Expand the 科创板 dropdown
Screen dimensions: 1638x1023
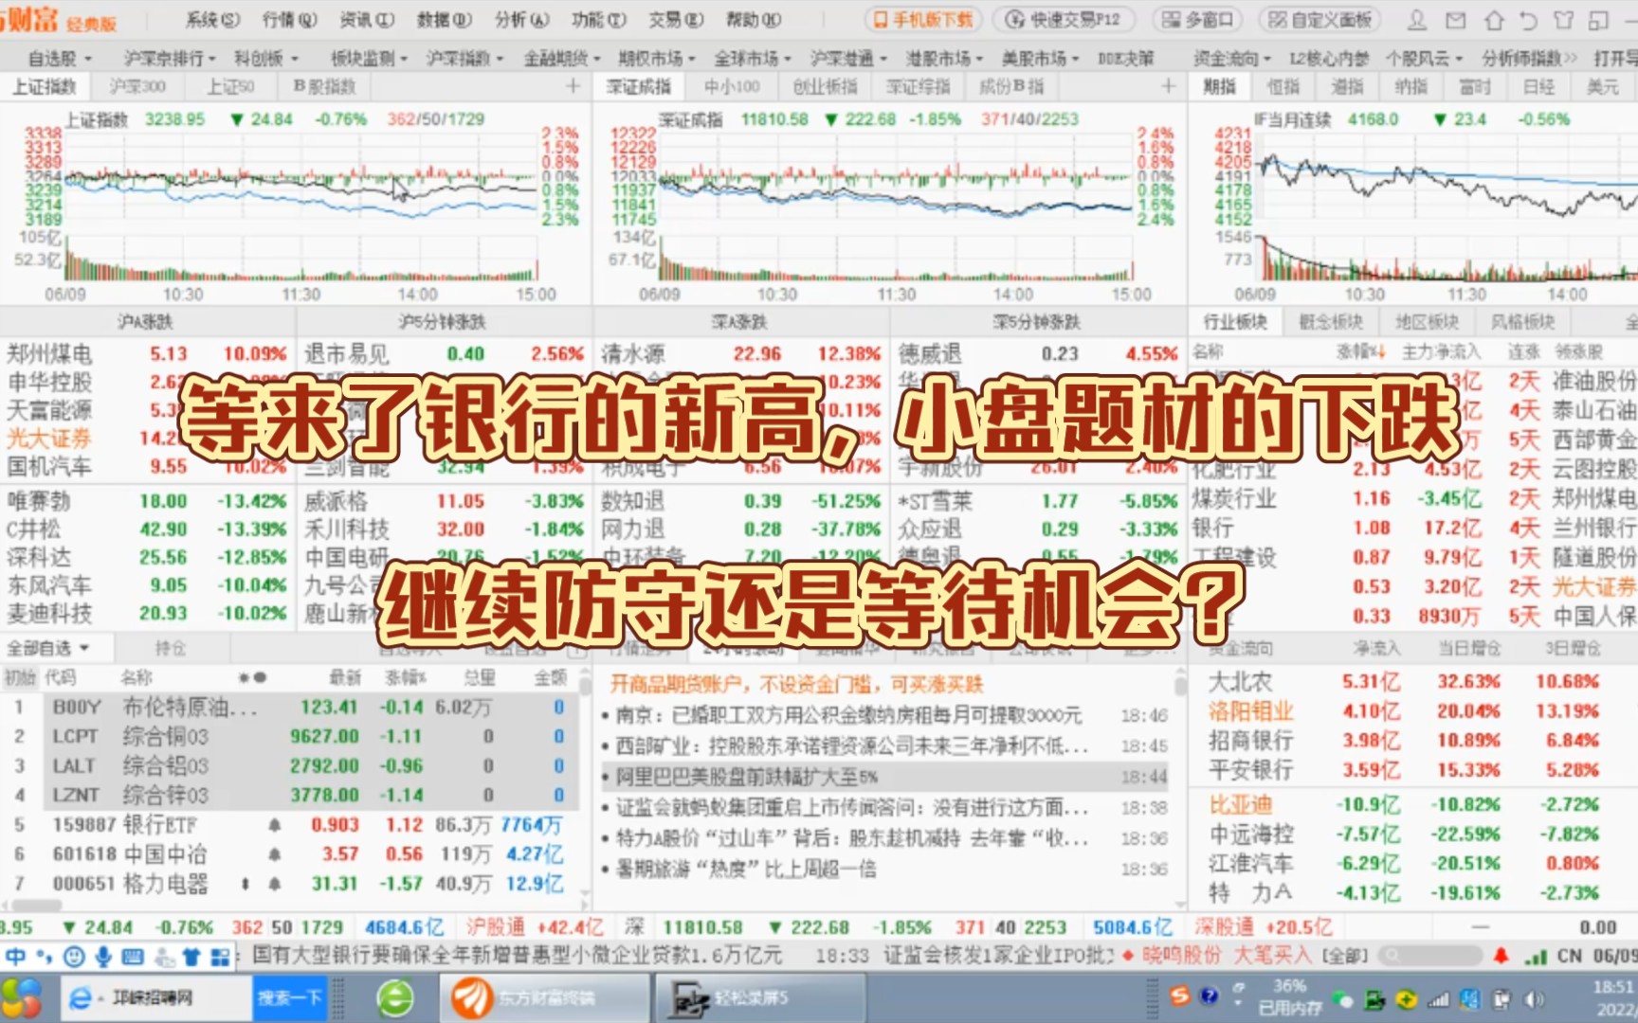(x=266, y=59)
